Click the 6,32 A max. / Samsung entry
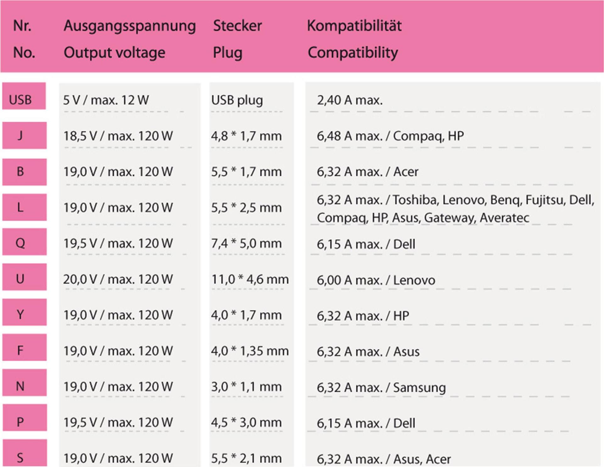 click(381, 388)
